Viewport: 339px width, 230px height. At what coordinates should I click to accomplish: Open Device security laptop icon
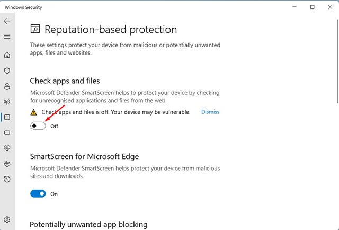click(x=7, y=132)
